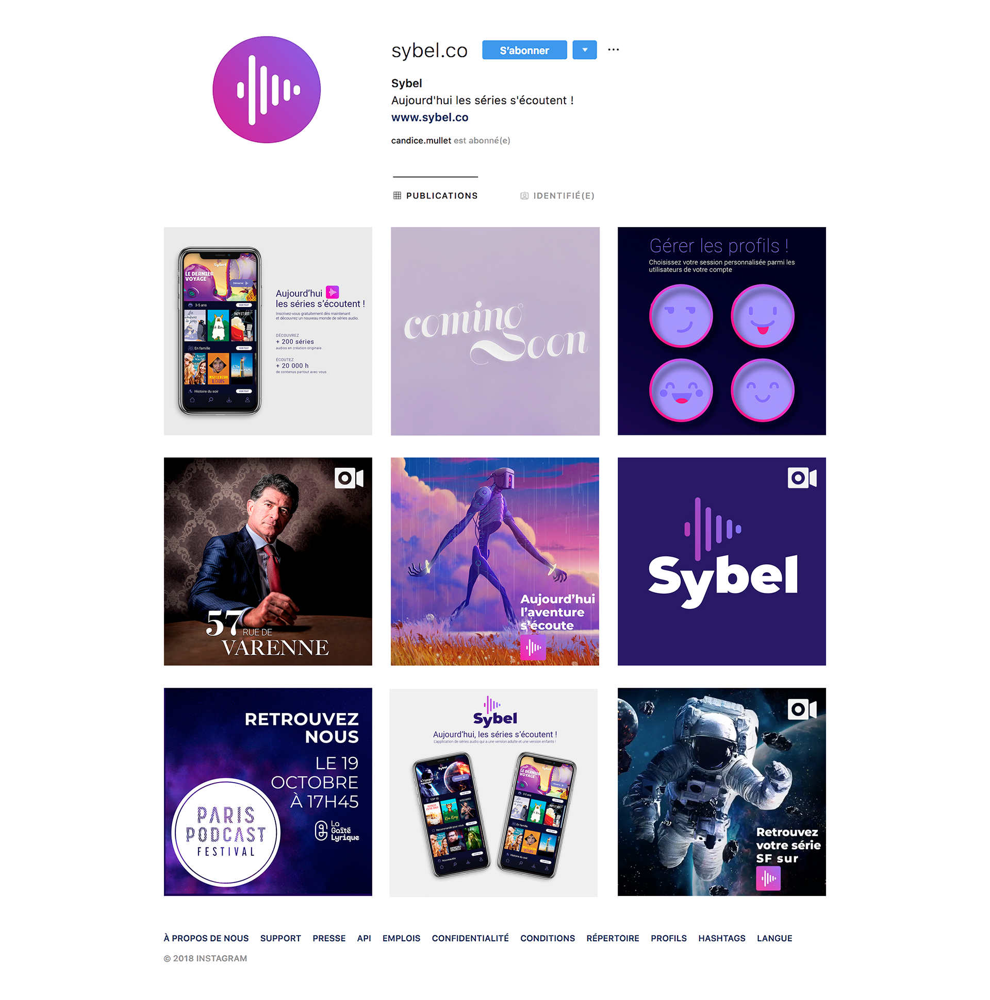Open the three-dot options menu

tap(614, 49)
